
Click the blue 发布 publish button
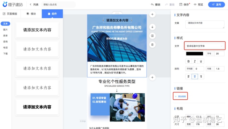click(x=217, y=4)
